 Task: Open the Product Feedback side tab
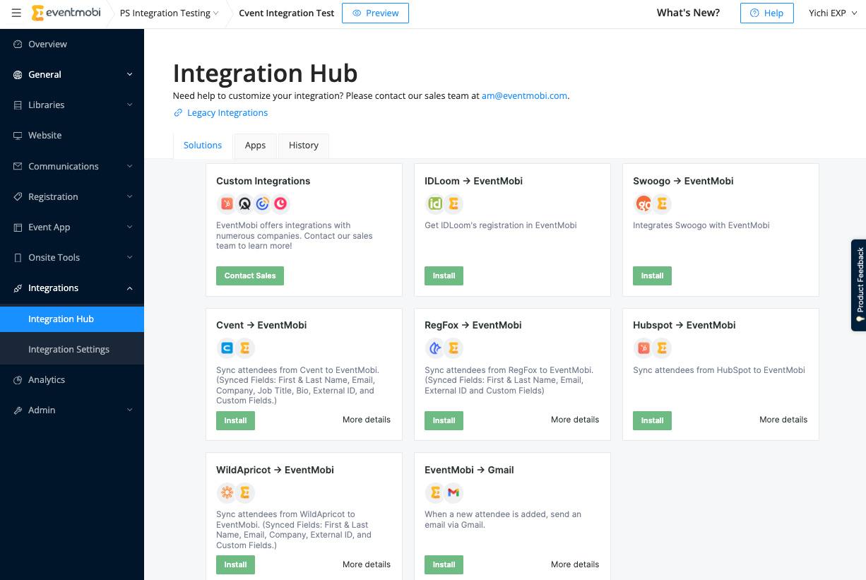859,285
